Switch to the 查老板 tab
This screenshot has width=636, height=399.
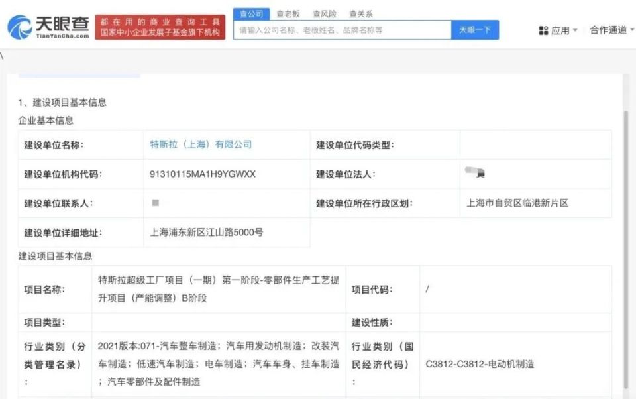tap(288, 14)
